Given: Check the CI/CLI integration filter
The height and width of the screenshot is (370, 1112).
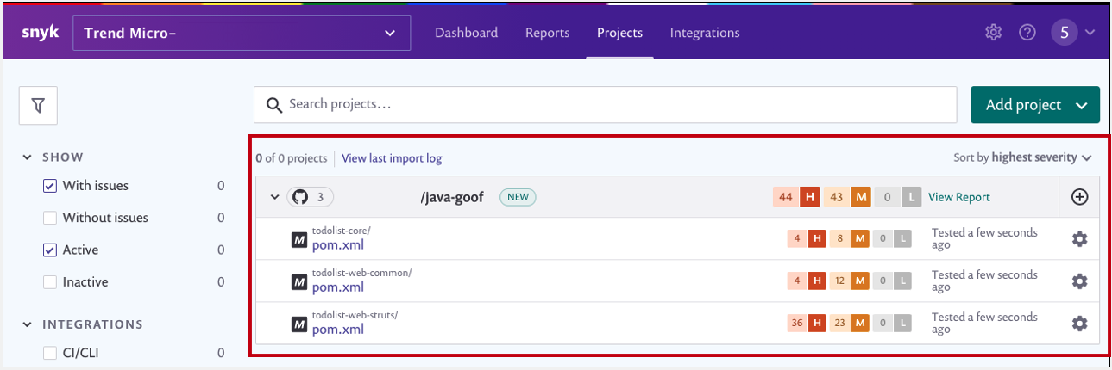Looking at the screenshot, I should click(50, 352).
